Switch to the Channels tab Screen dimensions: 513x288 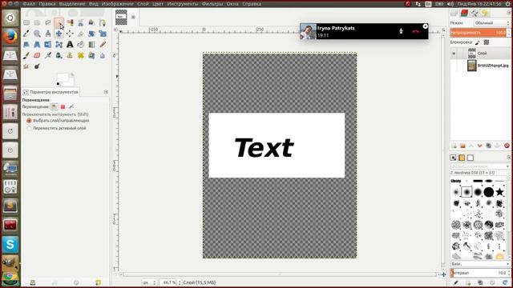464,13
